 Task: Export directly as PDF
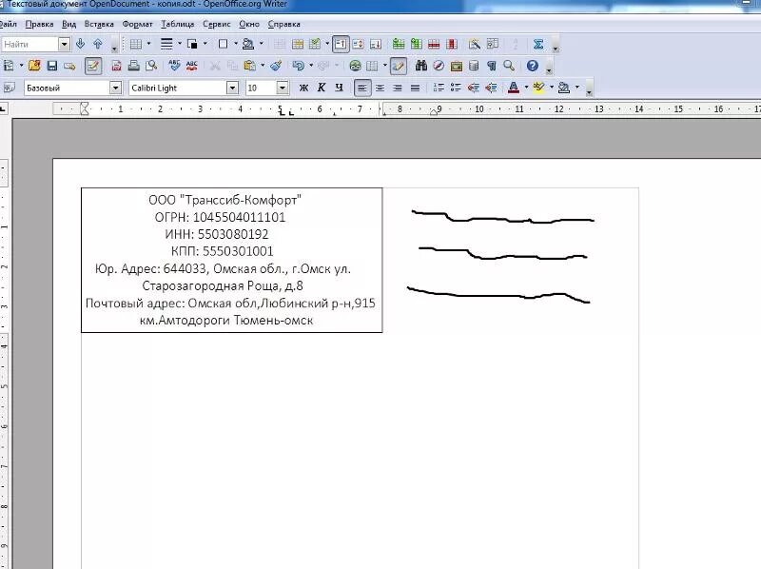click(x=116, y=66)
